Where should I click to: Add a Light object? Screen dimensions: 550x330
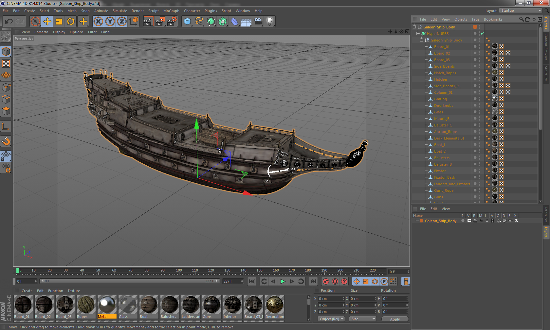coord(270,22)
